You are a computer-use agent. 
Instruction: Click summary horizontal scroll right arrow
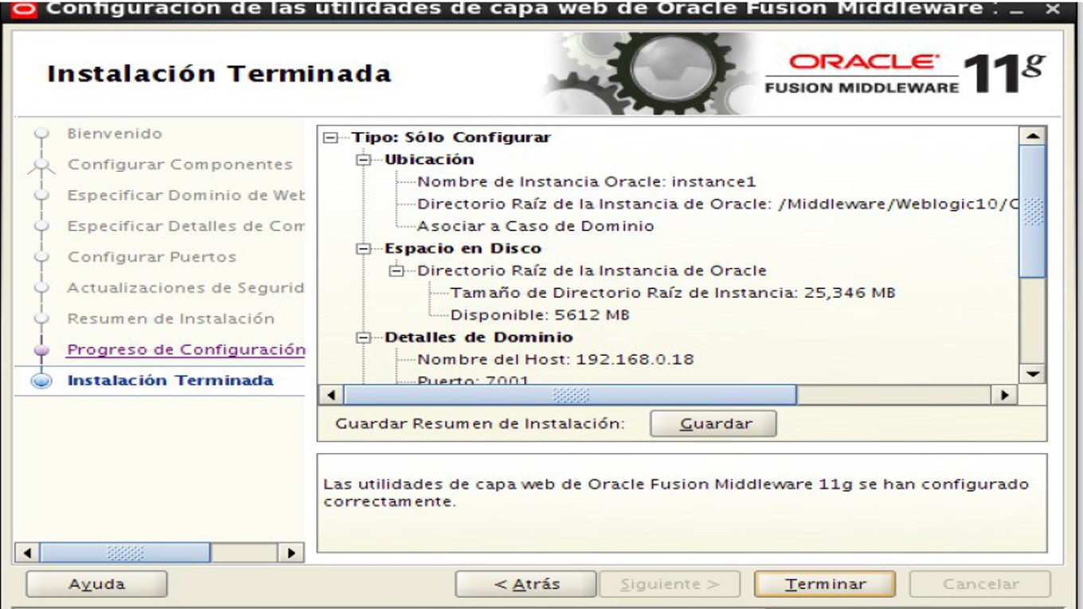[x=1005, y=395]
